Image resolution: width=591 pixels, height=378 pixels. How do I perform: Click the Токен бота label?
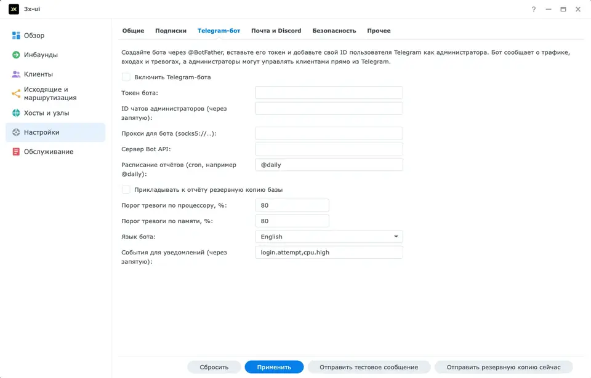tap(140, 93)
